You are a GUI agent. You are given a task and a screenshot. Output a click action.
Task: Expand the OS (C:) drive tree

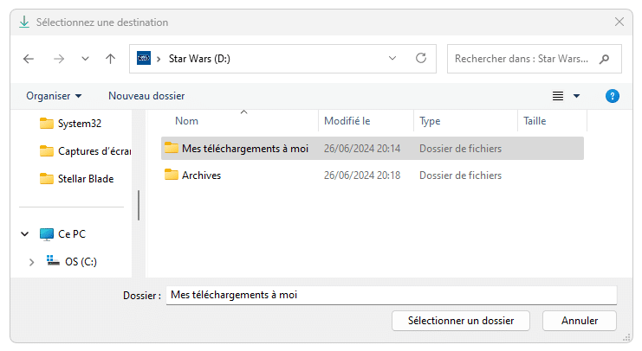(x=32, y=262)
